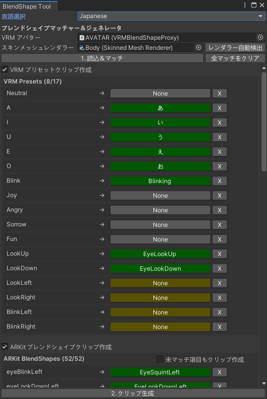The width and height of the screenshot is (267, 399).
Task: Open the Neutral blendshape selector showing None
Action: 160,94
